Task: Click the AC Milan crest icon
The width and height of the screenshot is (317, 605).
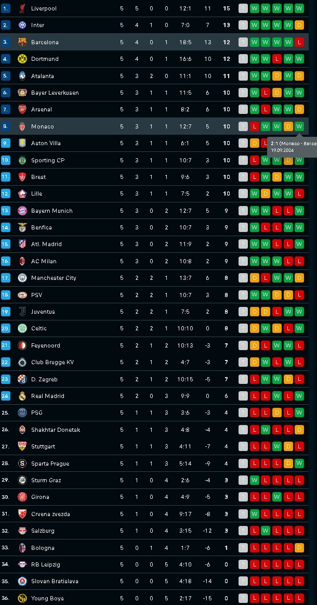Action: coord(22,261)
